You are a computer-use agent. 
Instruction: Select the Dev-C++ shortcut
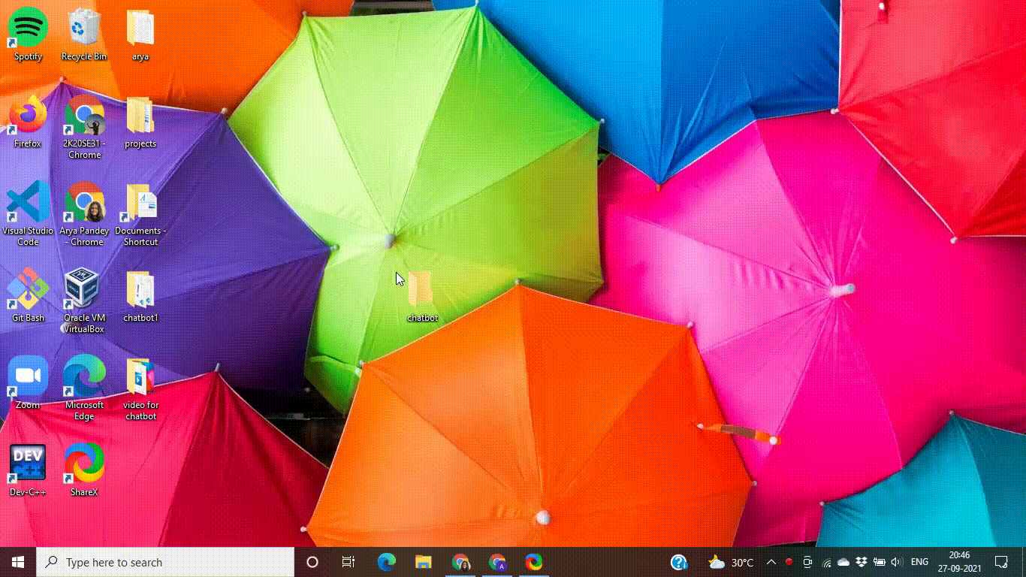pos(28,470)
